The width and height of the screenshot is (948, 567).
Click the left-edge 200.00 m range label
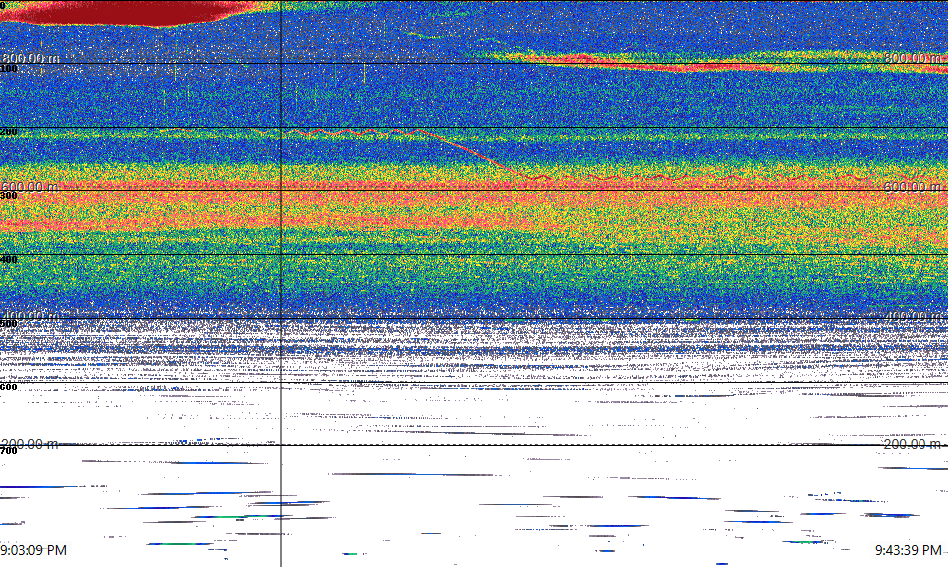30,444
